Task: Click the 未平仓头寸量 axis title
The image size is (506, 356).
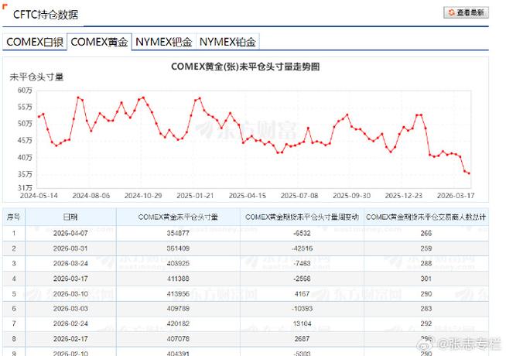Action: pyautogui.click(x=36, y=77)
